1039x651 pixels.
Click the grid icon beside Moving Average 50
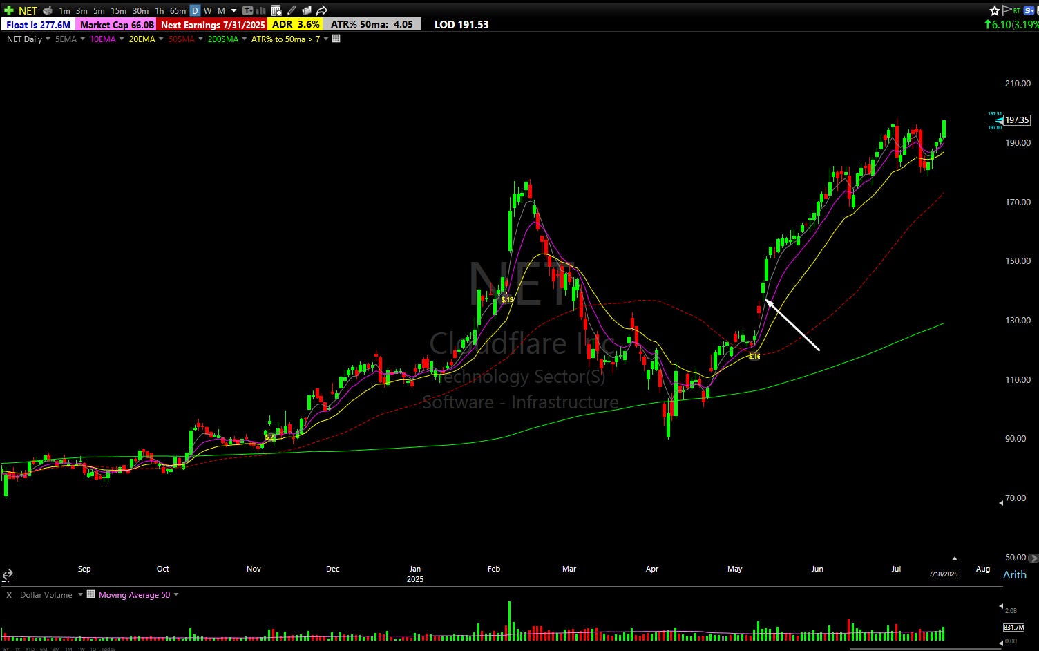click(90, 594)
